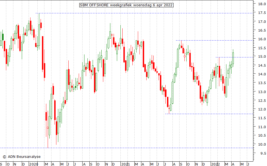Click the 13.0 price axis label

pyautogui.click(x=262, y=92)
